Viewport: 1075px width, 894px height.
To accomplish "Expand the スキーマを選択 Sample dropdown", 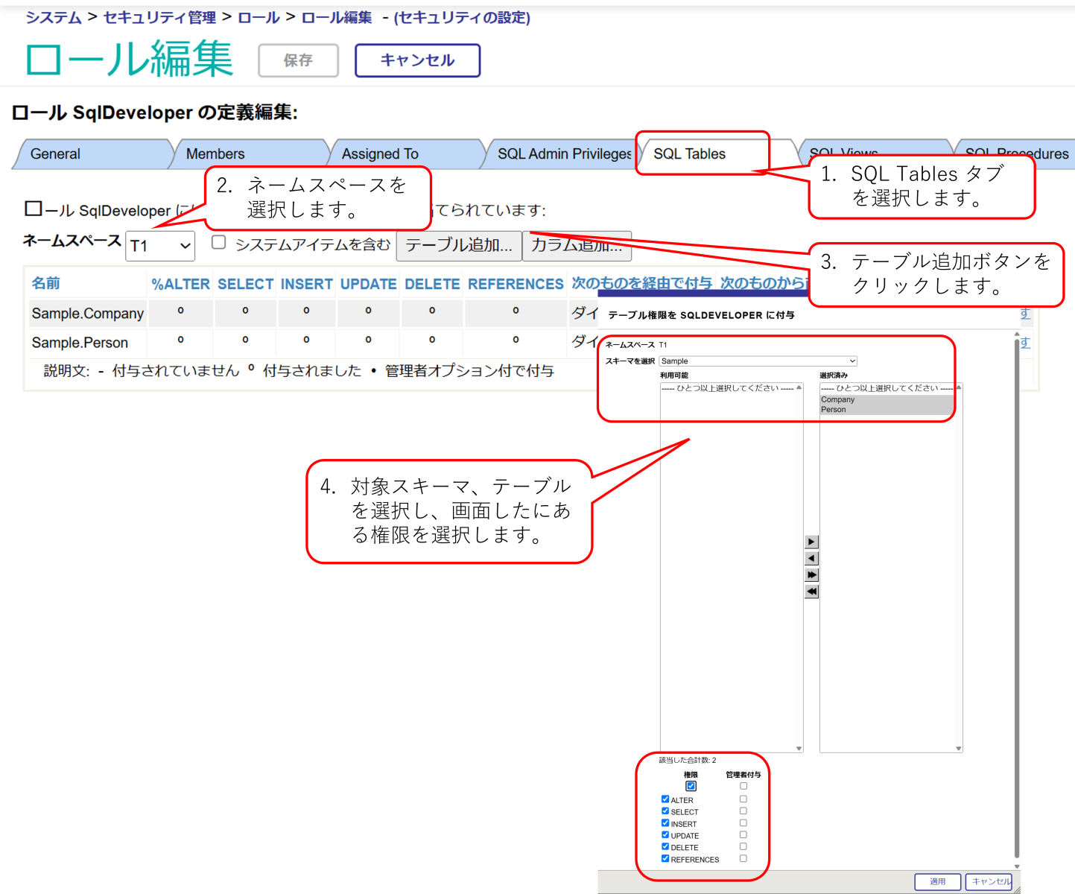I will tap(758, 361).
